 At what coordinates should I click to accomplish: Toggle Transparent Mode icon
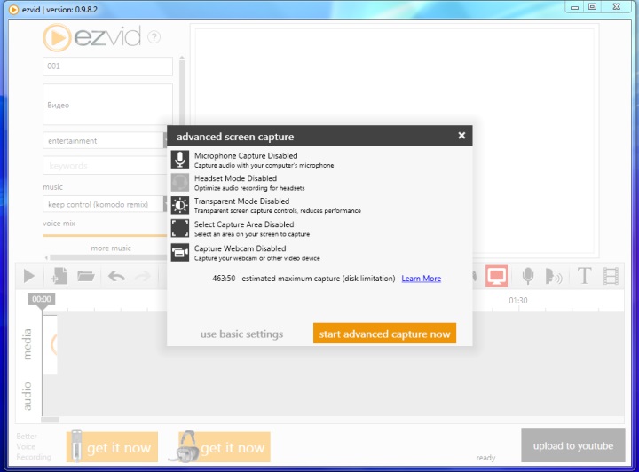click(x=179, y=205)
